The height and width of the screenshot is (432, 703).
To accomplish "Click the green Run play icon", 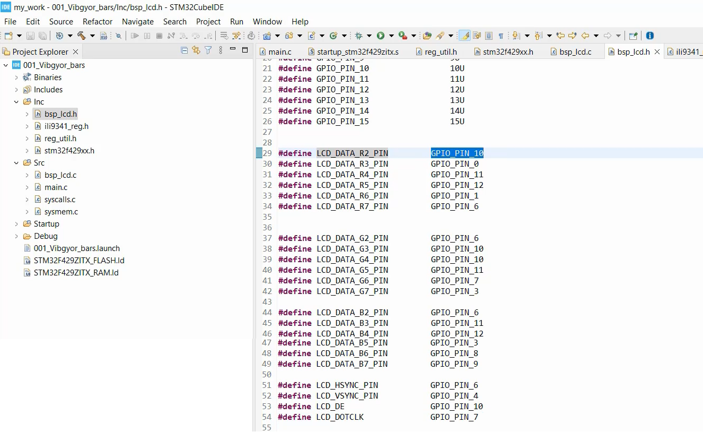I will pyautogui.click(x=381, y=36).
